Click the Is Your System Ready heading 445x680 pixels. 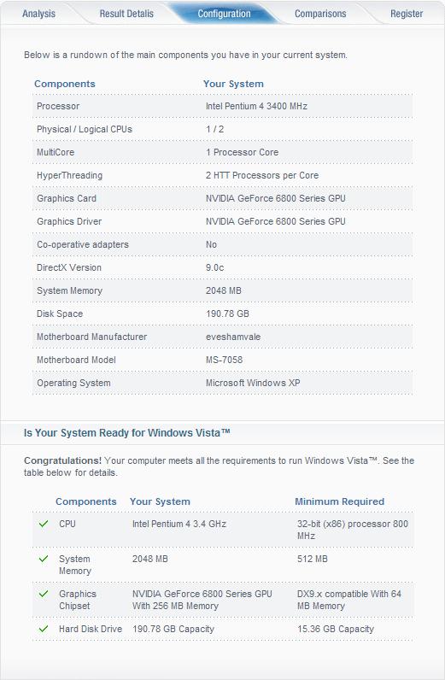pos(126,433)
